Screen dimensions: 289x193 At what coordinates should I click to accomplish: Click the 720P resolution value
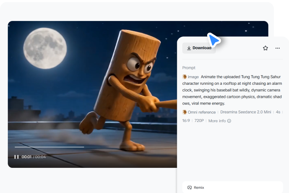[x=199, y=121]
